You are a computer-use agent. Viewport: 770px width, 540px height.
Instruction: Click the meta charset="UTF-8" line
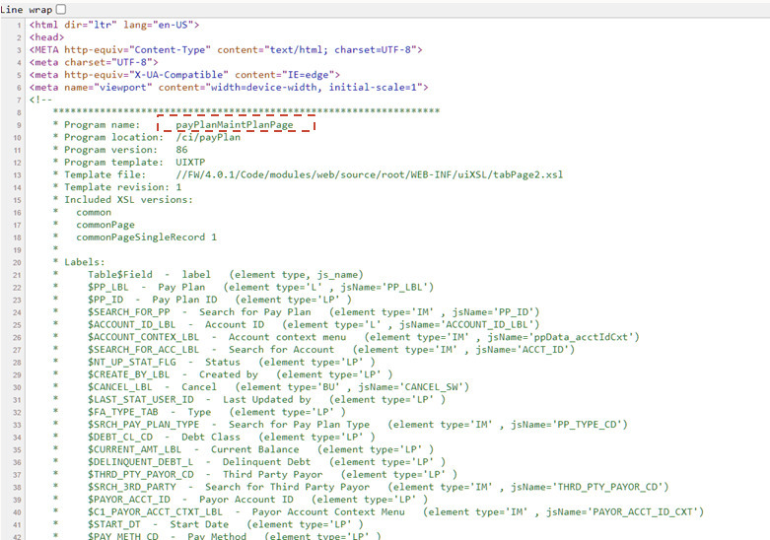tap(94, 62)
